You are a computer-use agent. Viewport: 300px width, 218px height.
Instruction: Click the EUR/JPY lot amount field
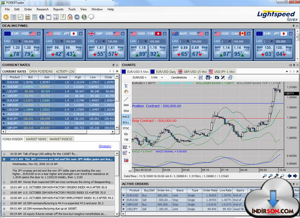coord(283,41)
